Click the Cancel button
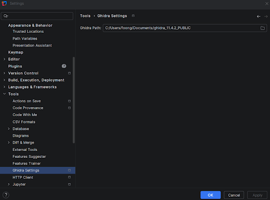This screenshot has height=200, width=270. [x=234, y=195]
